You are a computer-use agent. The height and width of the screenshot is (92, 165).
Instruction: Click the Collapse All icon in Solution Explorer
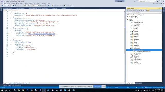142,10
